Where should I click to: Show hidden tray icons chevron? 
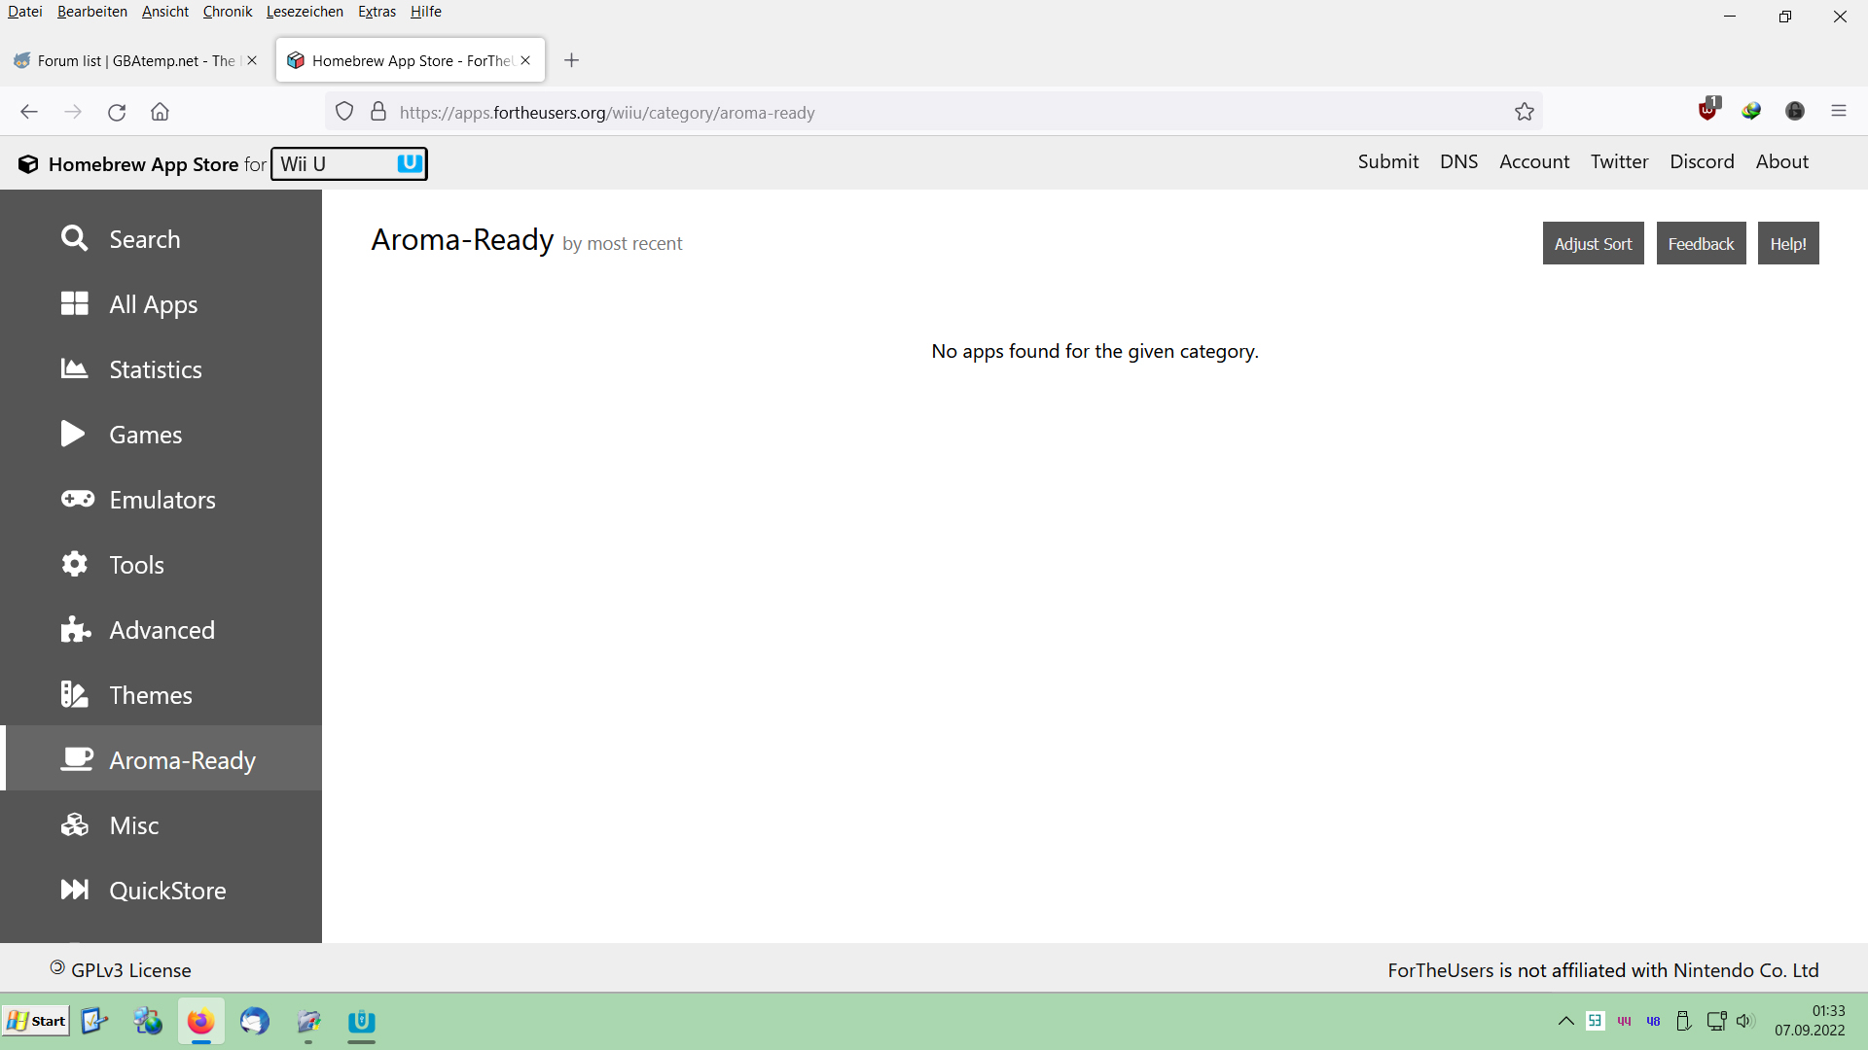click(1565, 1021)
